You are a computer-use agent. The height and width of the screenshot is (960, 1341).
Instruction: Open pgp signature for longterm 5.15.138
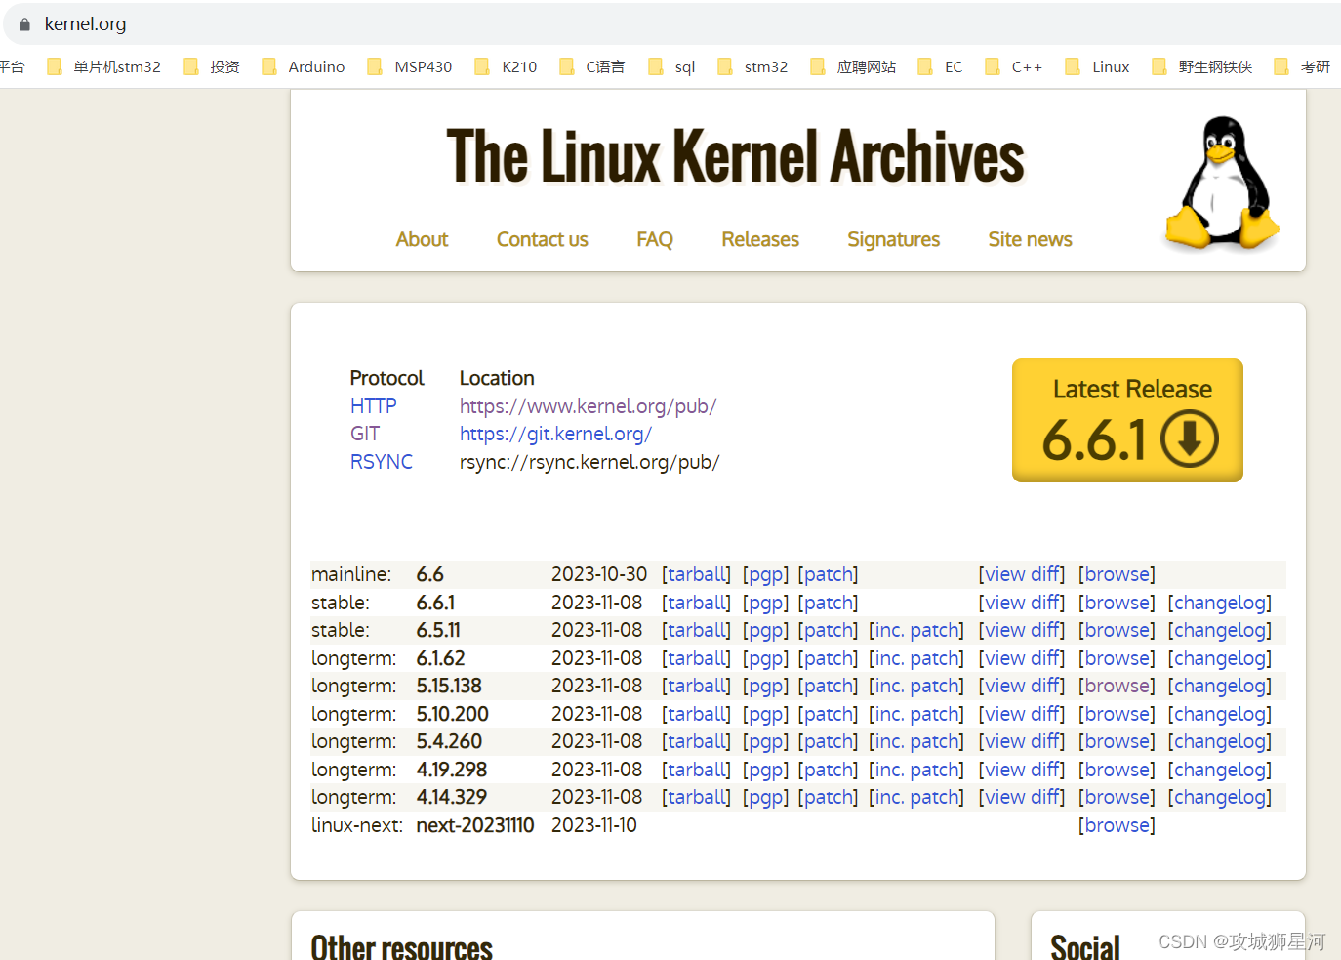pyautogui.click(x=765, y=686)
